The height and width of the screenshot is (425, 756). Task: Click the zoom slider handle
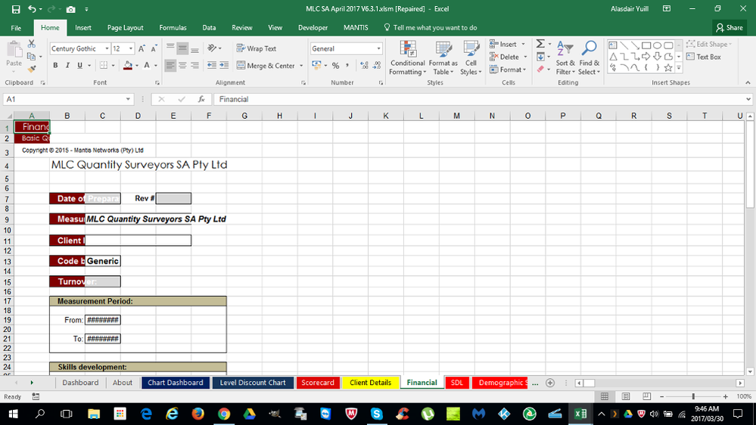pyautogui.click(x=693, y=396)
